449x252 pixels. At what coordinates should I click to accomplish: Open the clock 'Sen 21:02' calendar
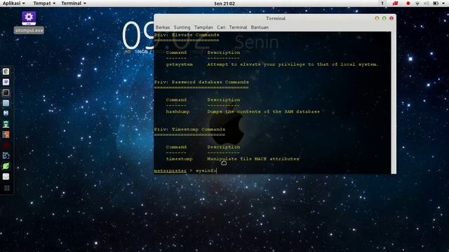pos(224,3)
